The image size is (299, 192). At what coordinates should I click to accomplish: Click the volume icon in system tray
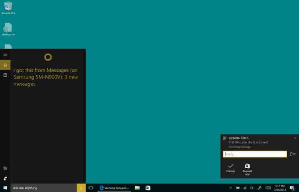pos(251,188)
